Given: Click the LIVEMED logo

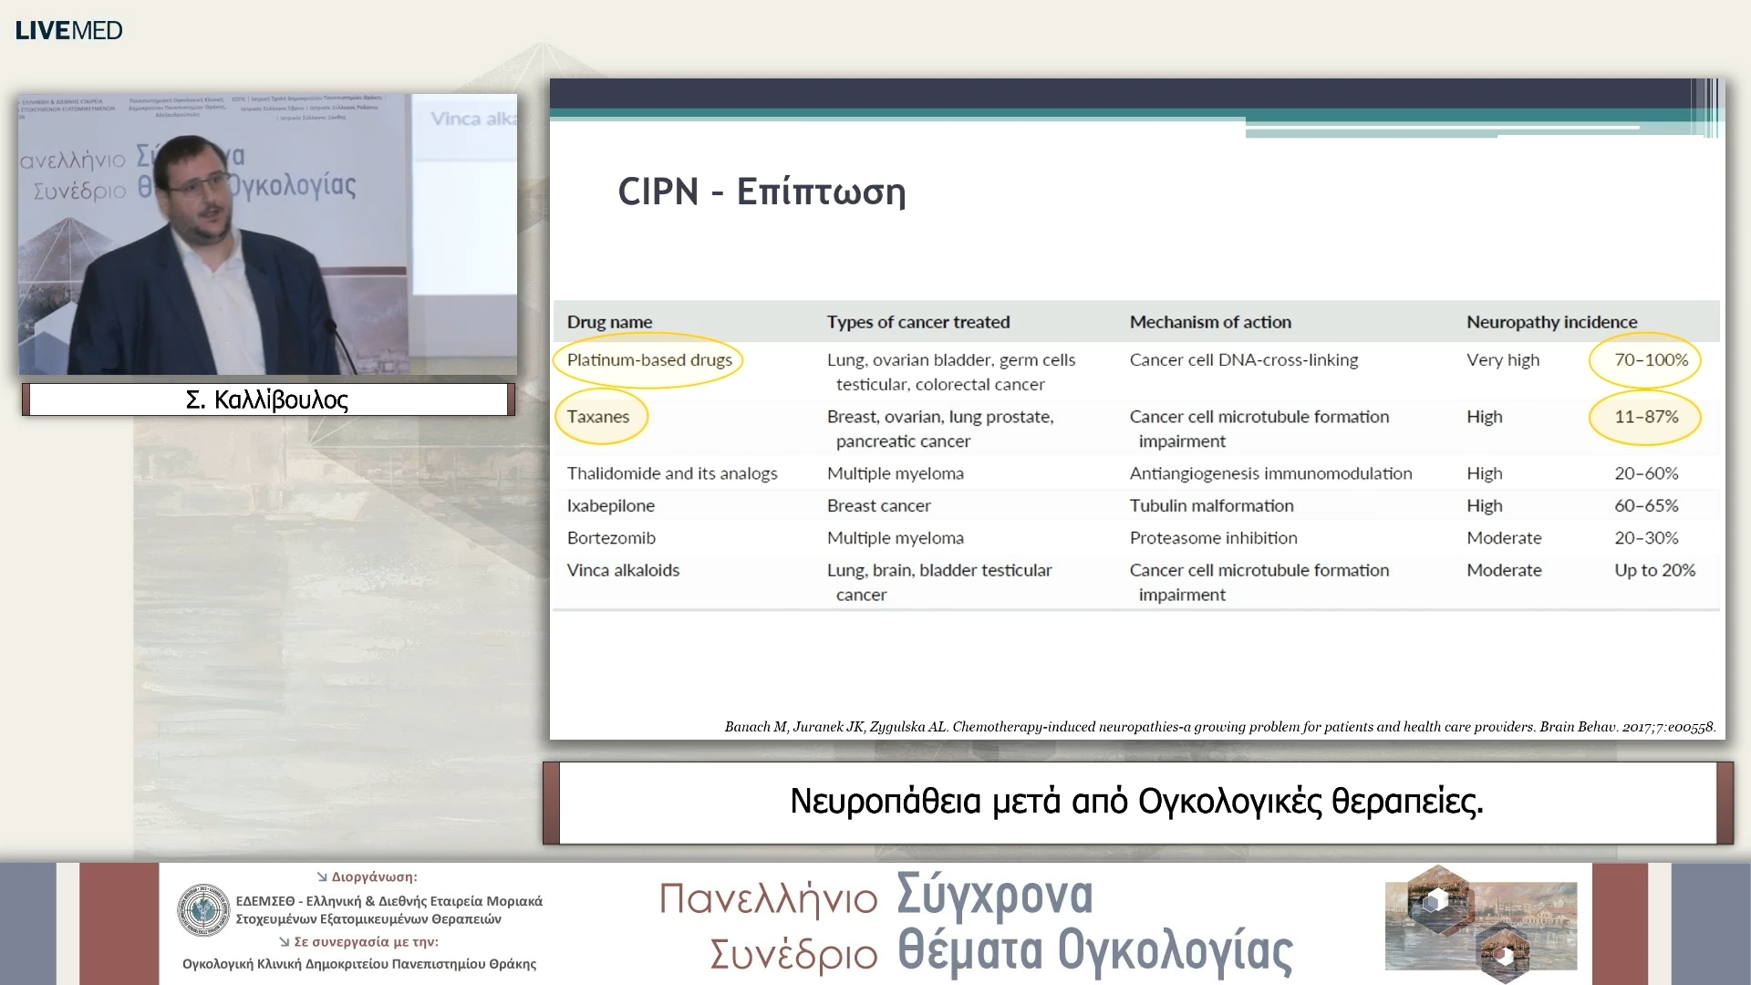Looking at the screenshot, I should click(x=67, y=30).
